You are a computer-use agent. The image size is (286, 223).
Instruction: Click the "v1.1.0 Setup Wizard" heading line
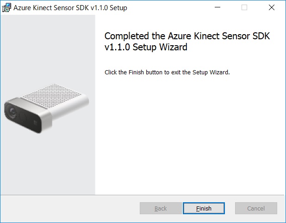pos(146,47)
